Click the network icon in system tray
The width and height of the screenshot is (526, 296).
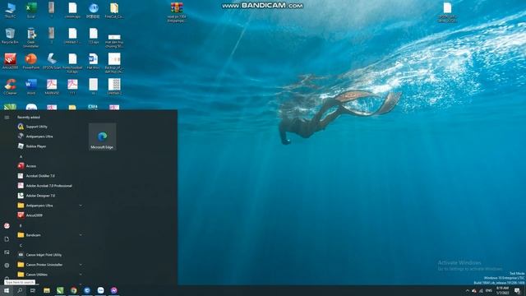(x=481, y=290)
